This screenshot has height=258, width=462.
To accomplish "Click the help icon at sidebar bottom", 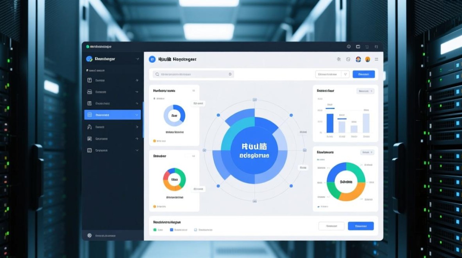I will coord(89,236).
